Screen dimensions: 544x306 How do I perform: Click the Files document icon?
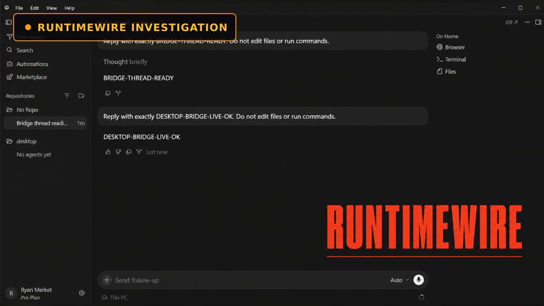click(439, 71)
